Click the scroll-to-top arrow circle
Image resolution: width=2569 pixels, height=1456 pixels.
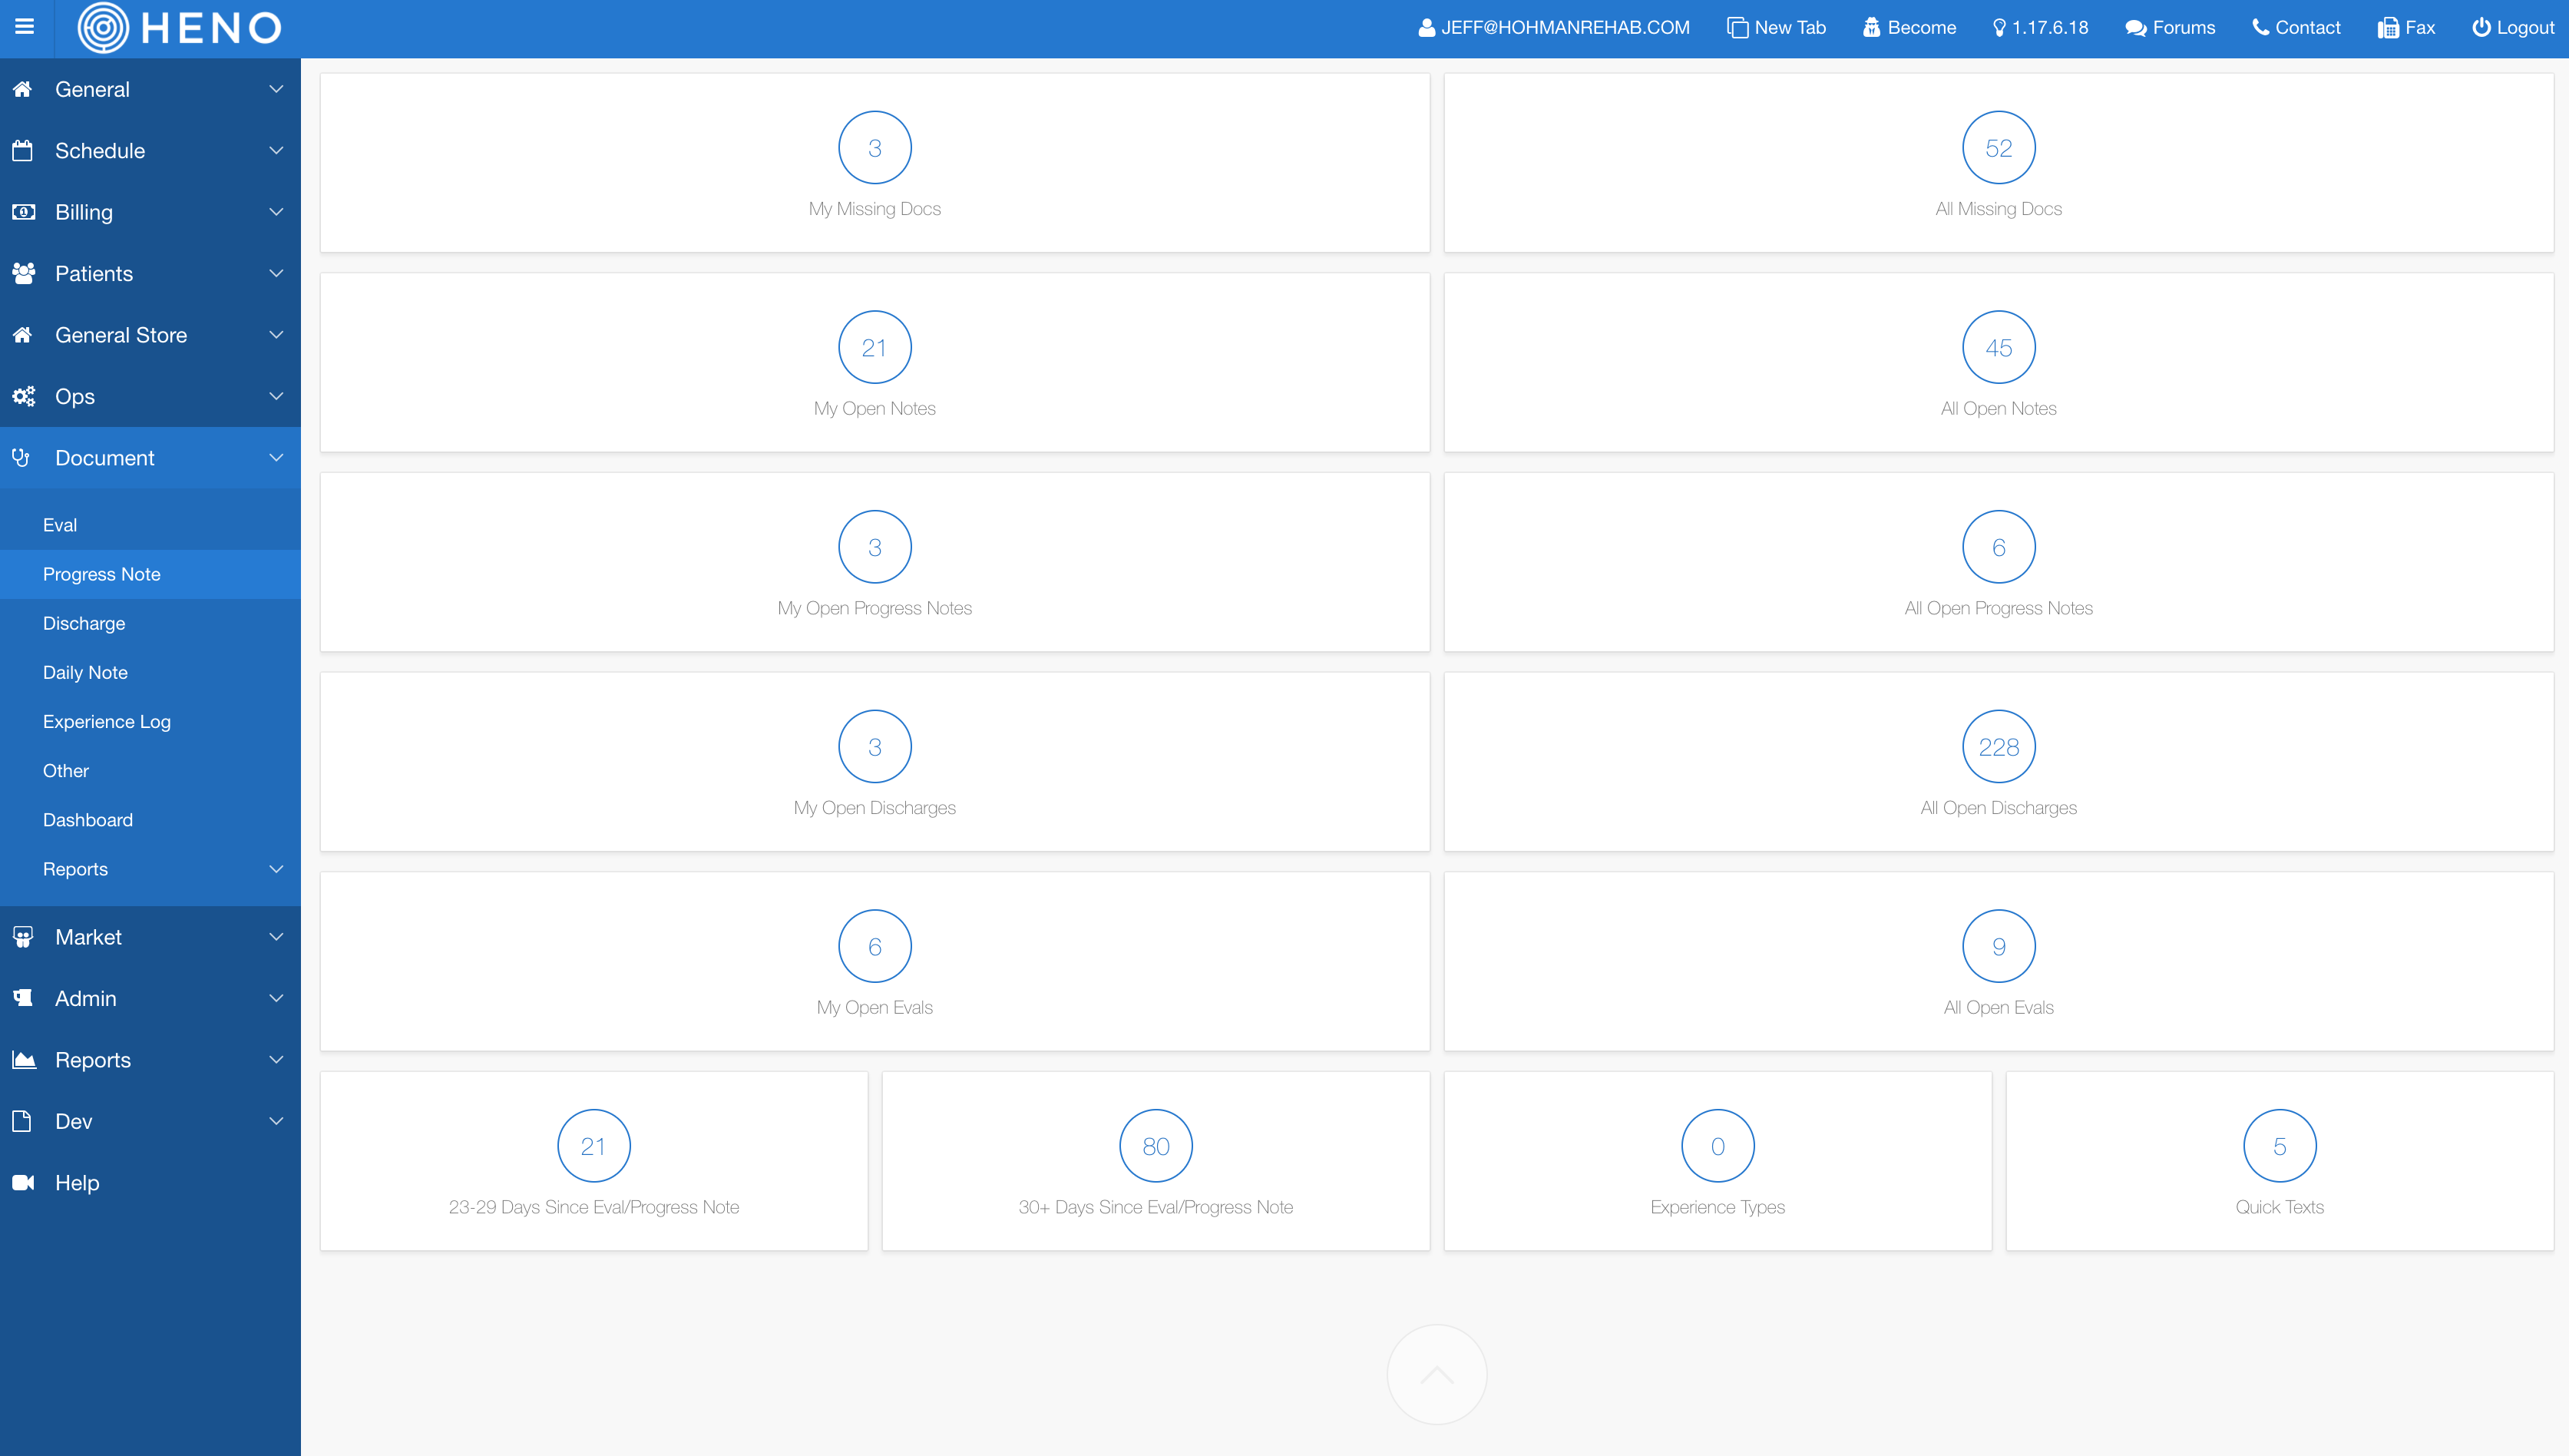(1437, 1374)
